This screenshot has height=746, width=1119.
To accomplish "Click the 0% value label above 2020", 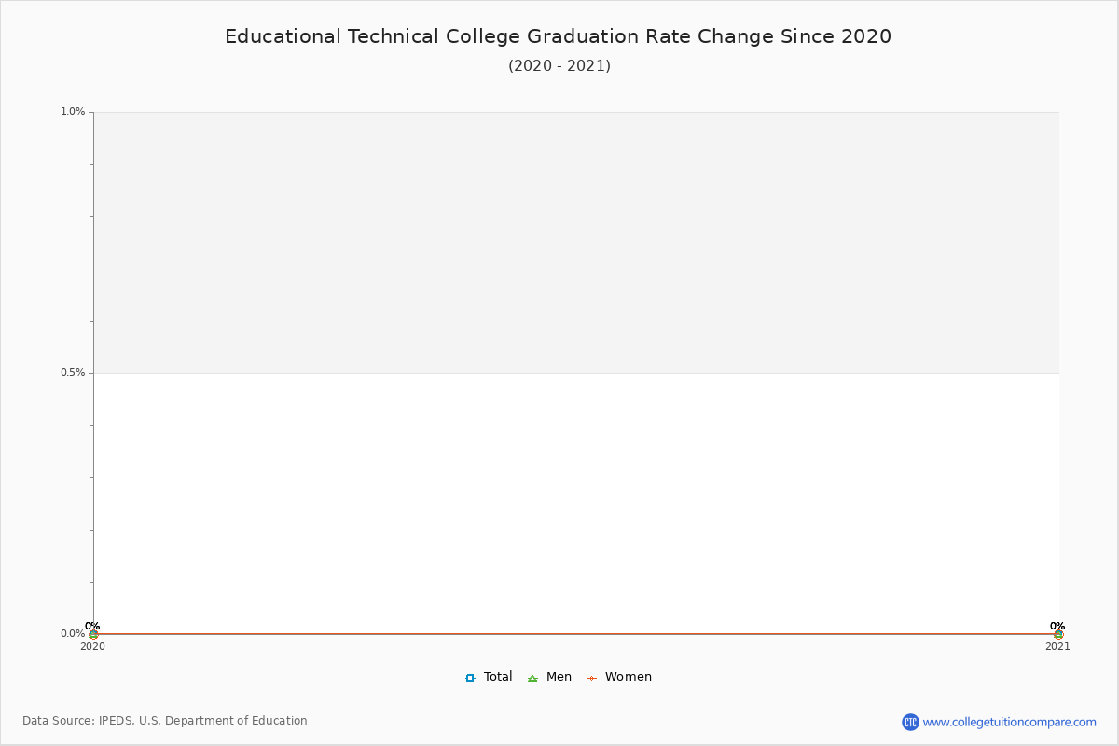I will tap(92, 627).
